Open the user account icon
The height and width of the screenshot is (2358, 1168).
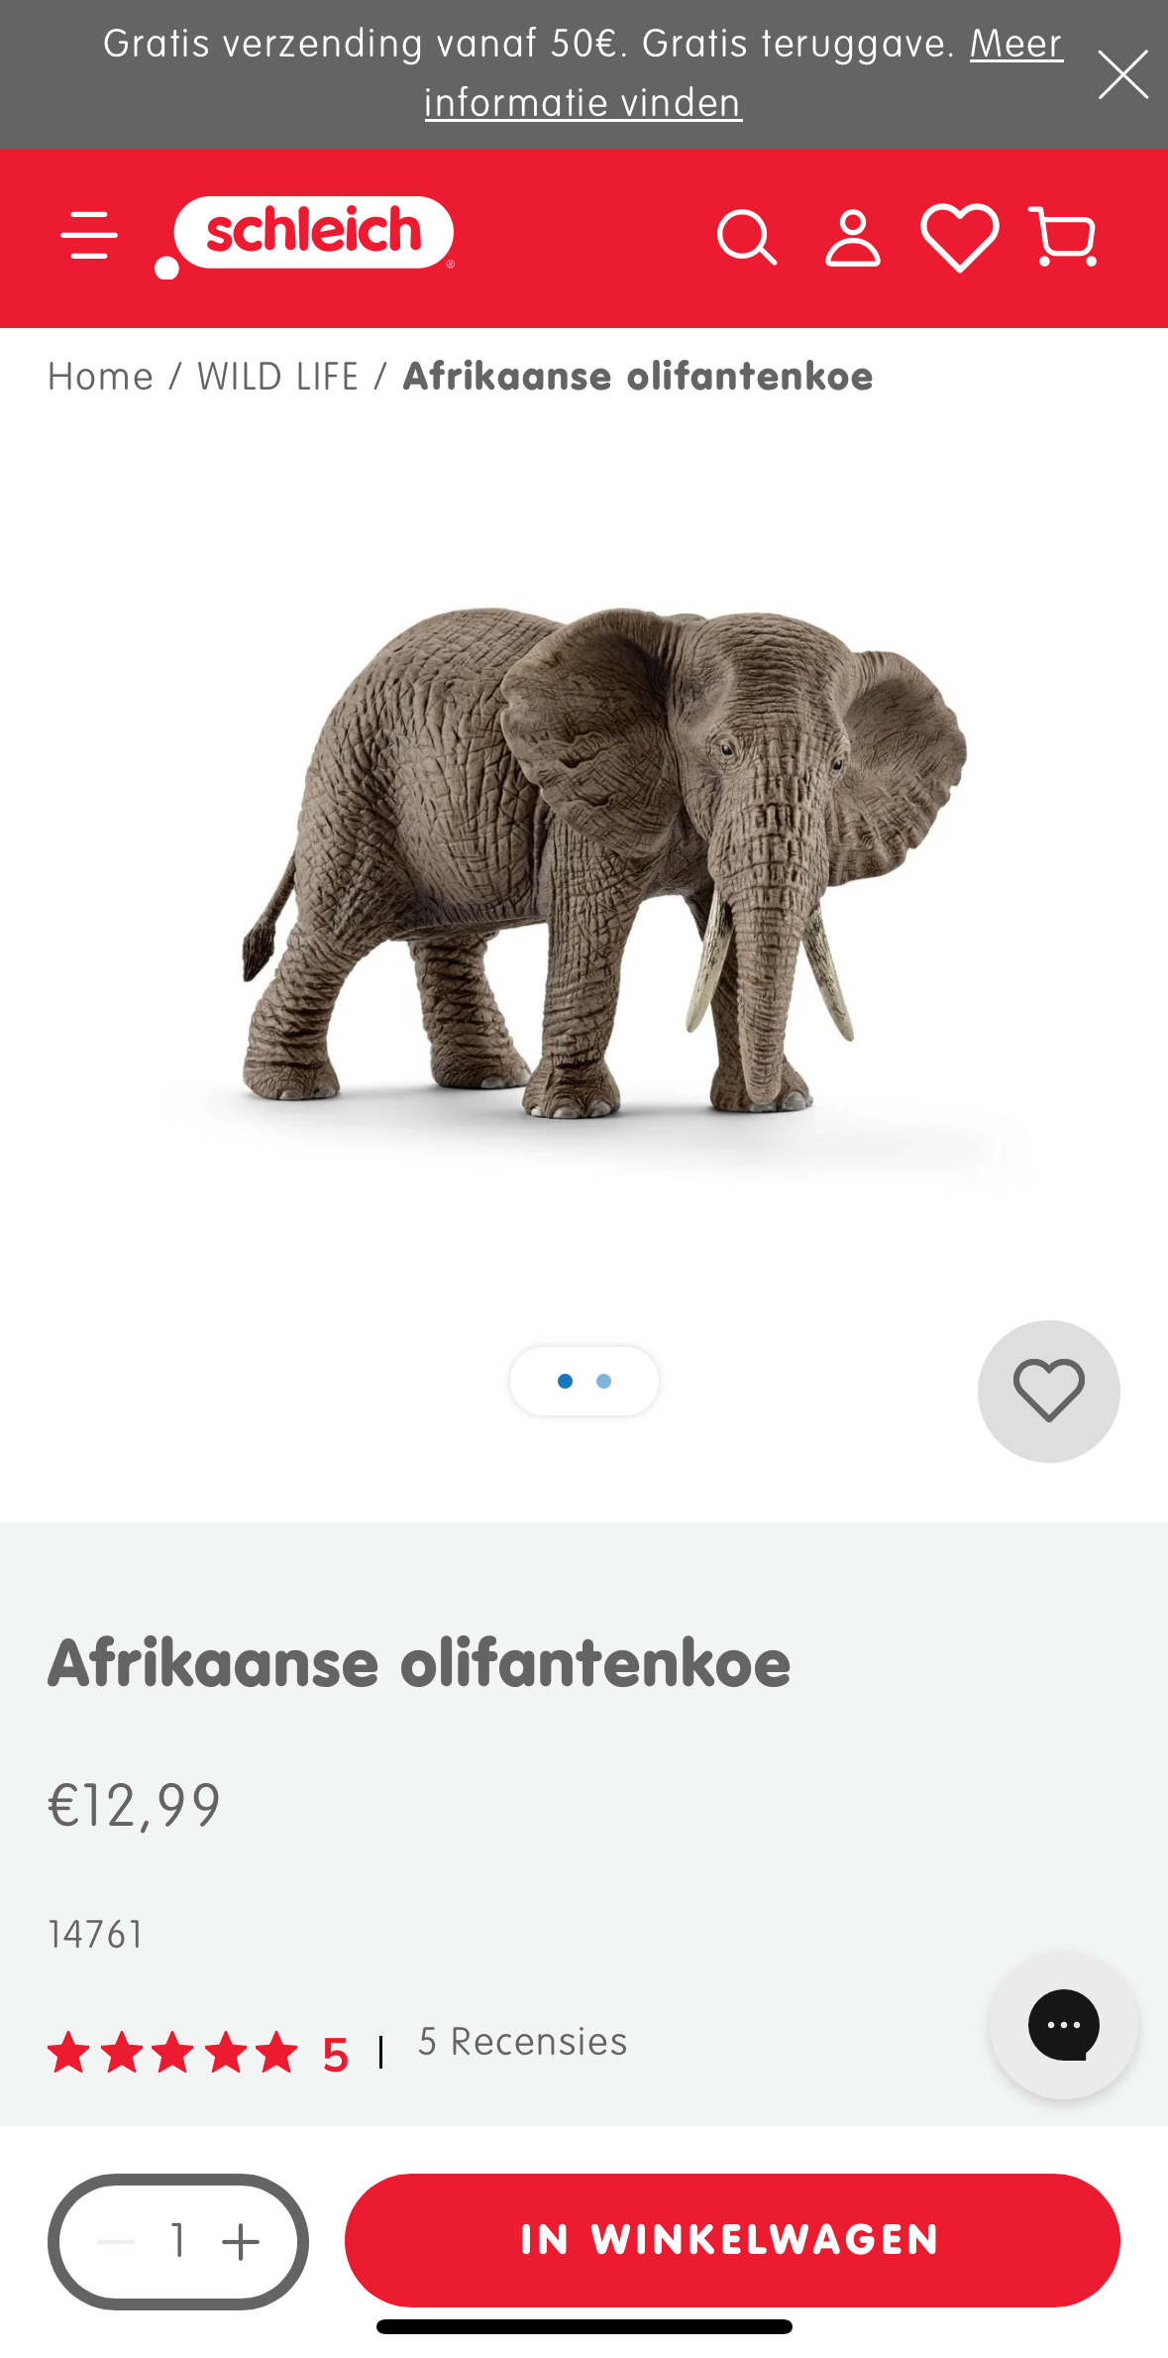(853, 238)
